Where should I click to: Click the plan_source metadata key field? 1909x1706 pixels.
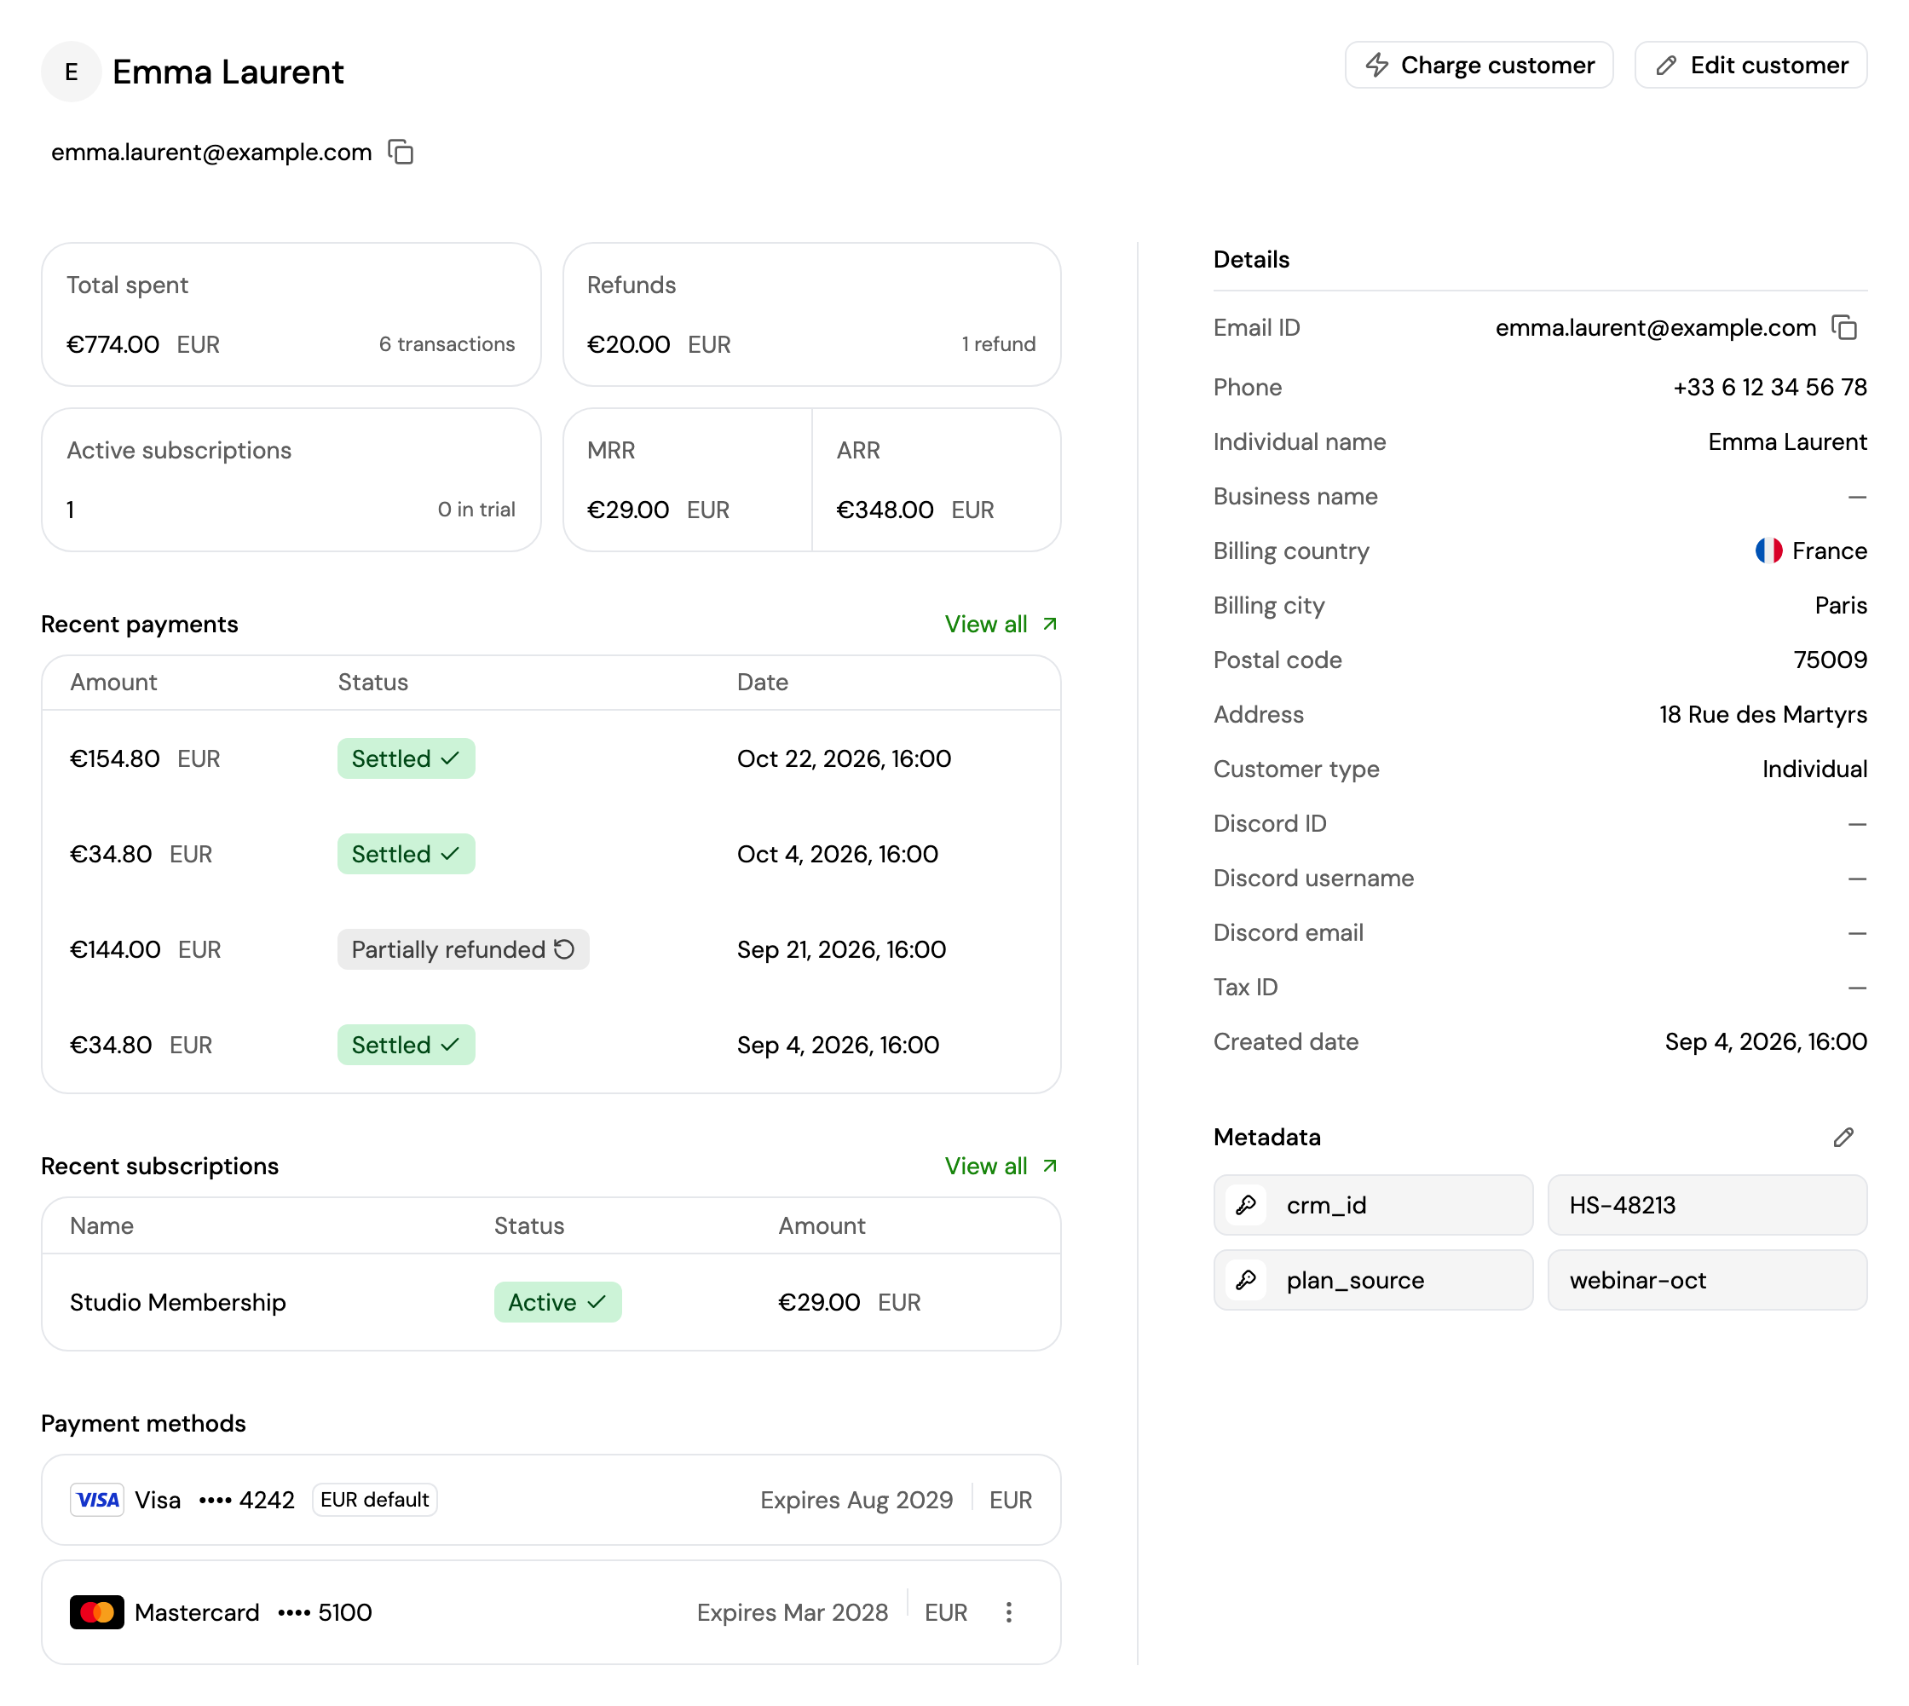click(1373, 1280)
